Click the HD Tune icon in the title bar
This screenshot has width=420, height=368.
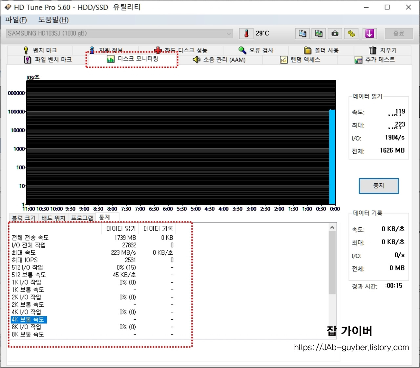7,7
